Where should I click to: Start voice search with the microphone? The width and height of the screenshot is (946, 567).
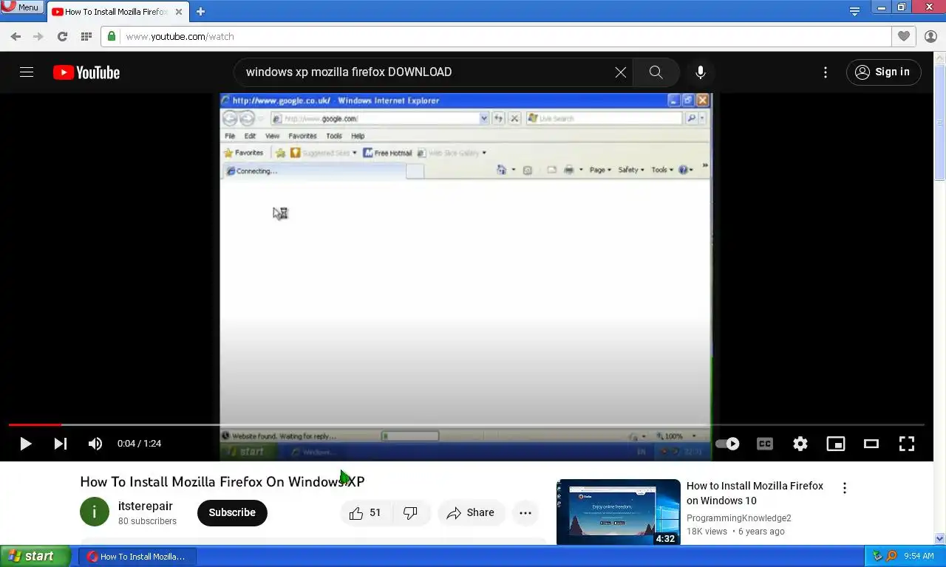tap(701, 72)
